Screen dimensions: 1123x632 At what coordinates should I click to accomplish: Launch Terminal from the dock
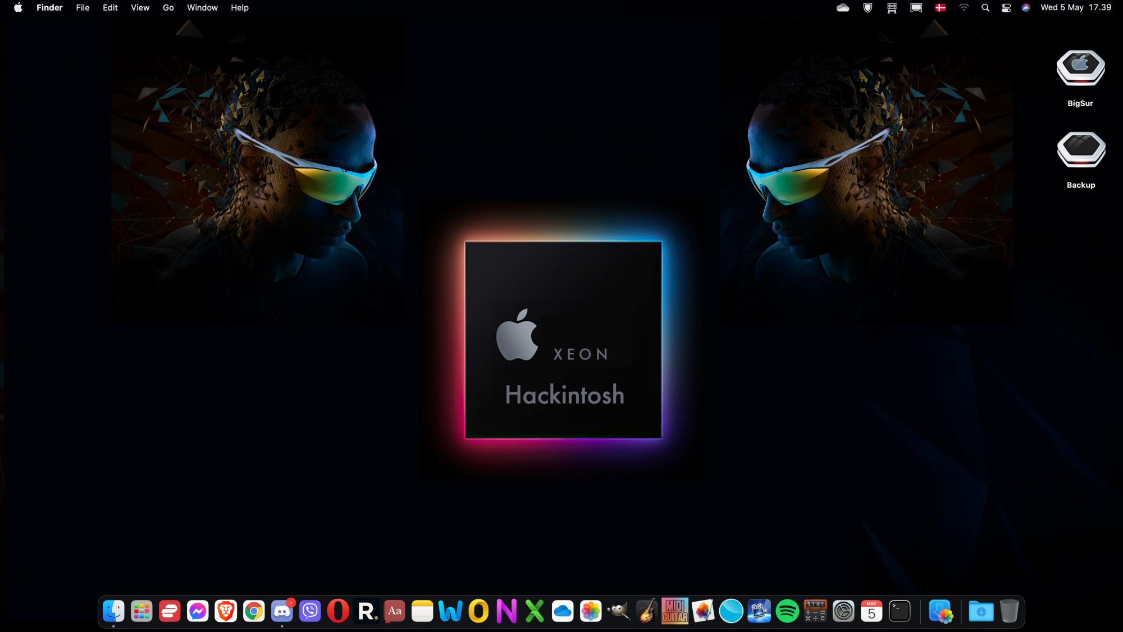pos(900,611)
